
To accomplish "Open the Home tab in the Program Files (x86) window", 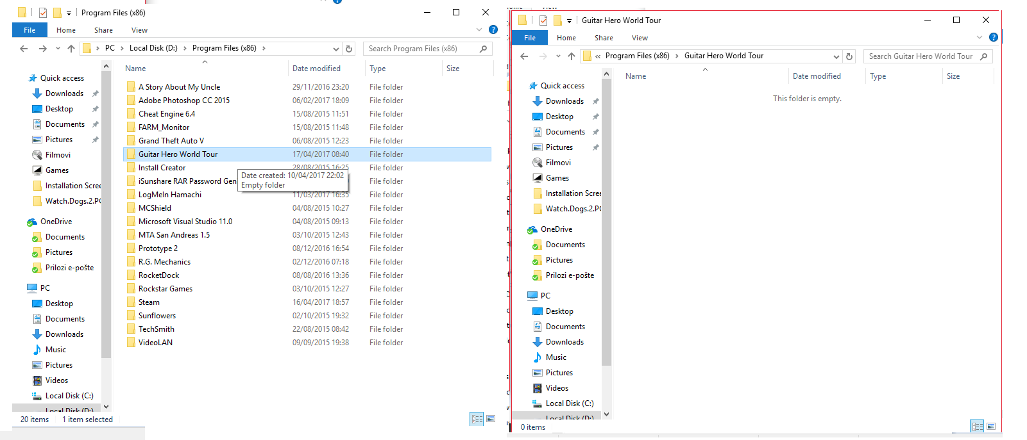I will pyautogui.click(x=66, y=30).
